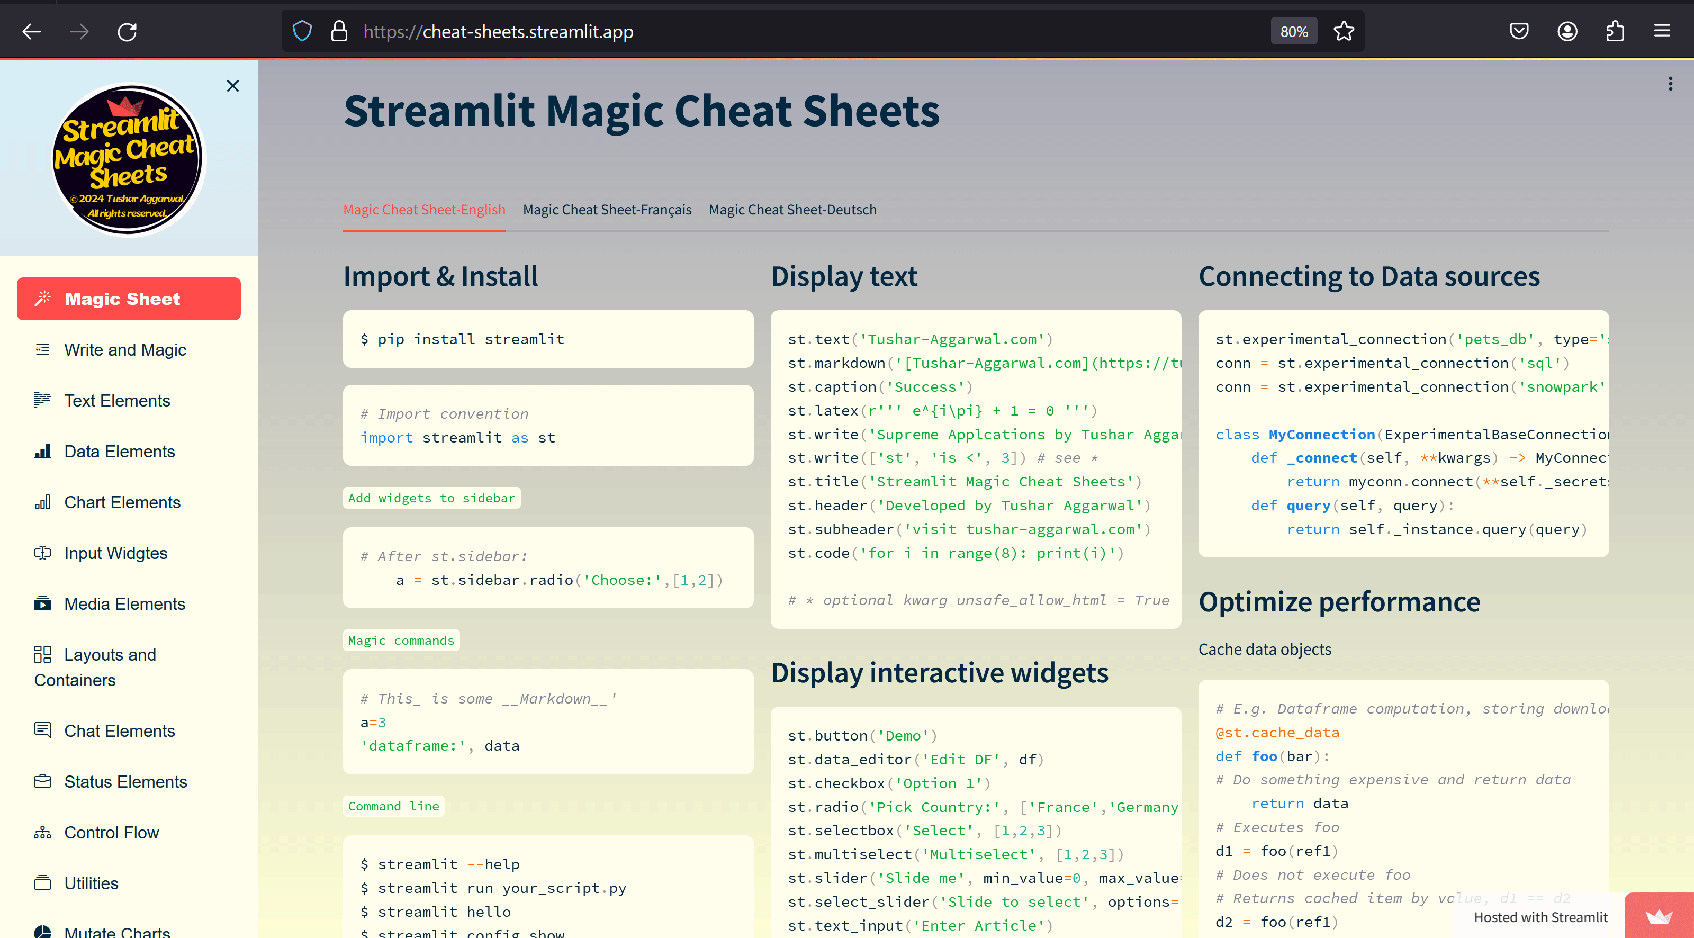The width and height of the screenshot is (1694, 938).
Task: Switch to the Magic Cheat Sheet-Deutsch tab
Action: (792, 209)
